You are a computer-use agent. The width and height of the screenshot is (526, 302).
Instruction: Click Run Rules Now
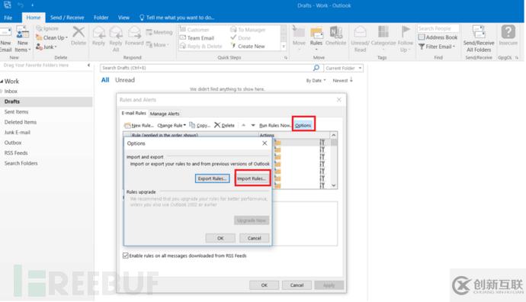tap(274, 126)
